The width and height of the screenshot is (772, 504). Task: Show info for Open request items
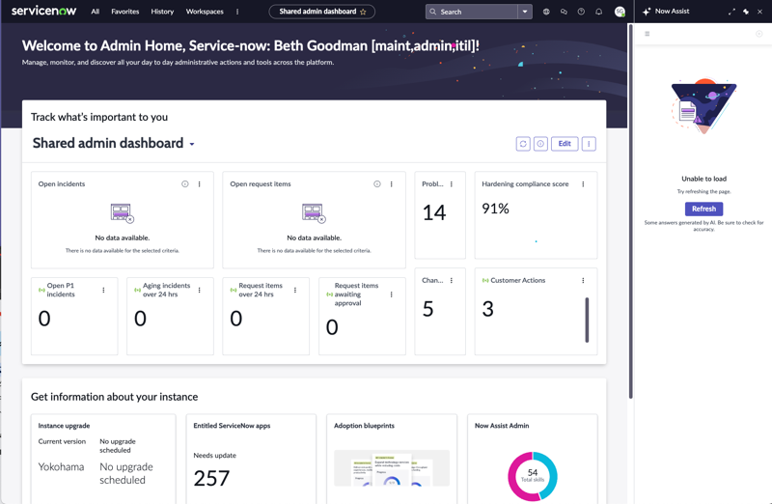click(377, 183)
